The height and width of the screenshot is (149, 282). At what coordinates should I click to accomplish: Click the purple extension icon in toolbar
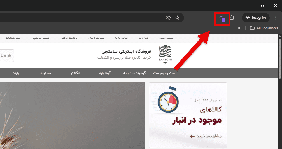click(x=222, y=18)
